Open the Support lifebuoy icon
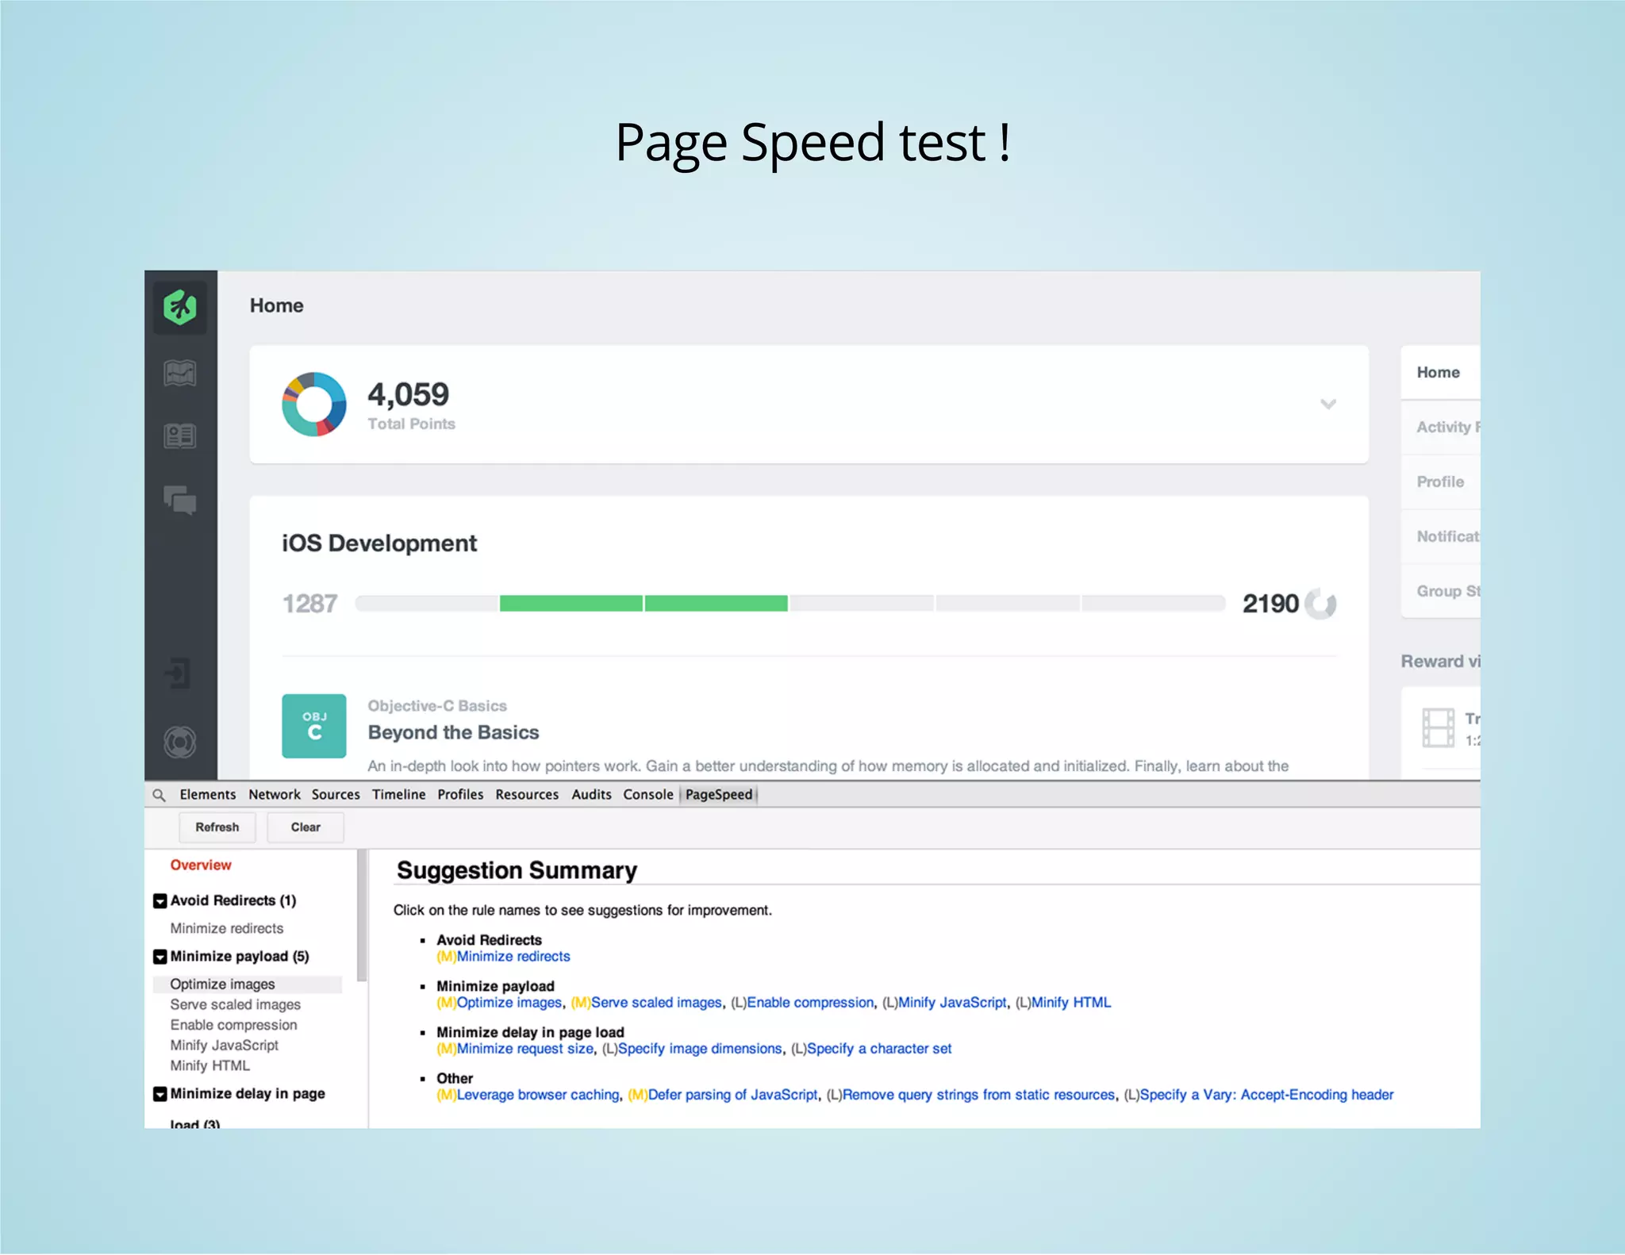 coord(180,742)
